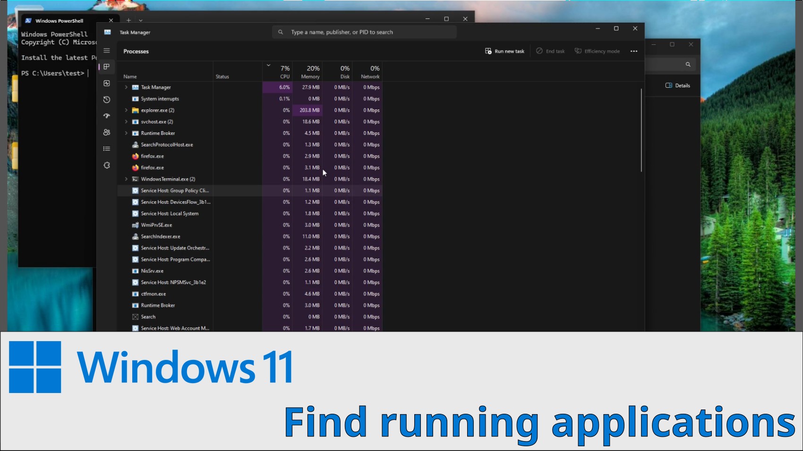Screen dimensions: 803x451
Task: Open the Details list sidebar icon
Action: (107, 149)
